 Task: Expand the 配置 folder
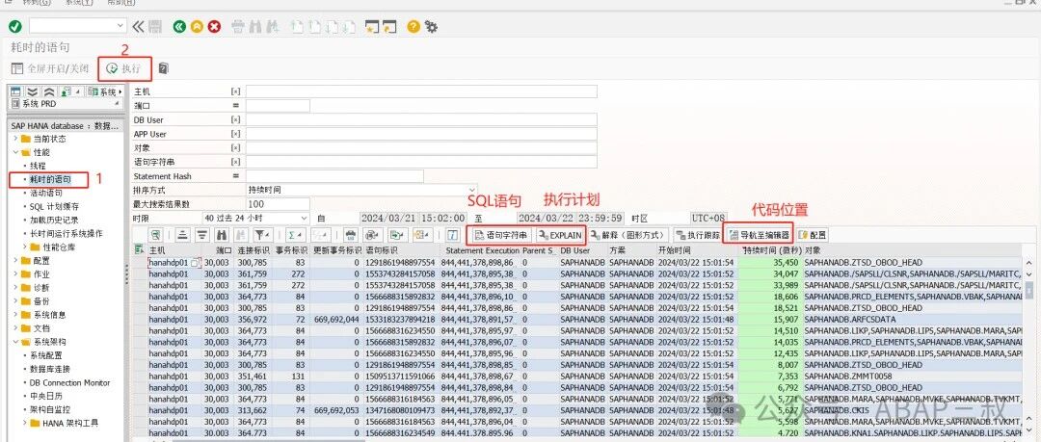click(16, 261)
